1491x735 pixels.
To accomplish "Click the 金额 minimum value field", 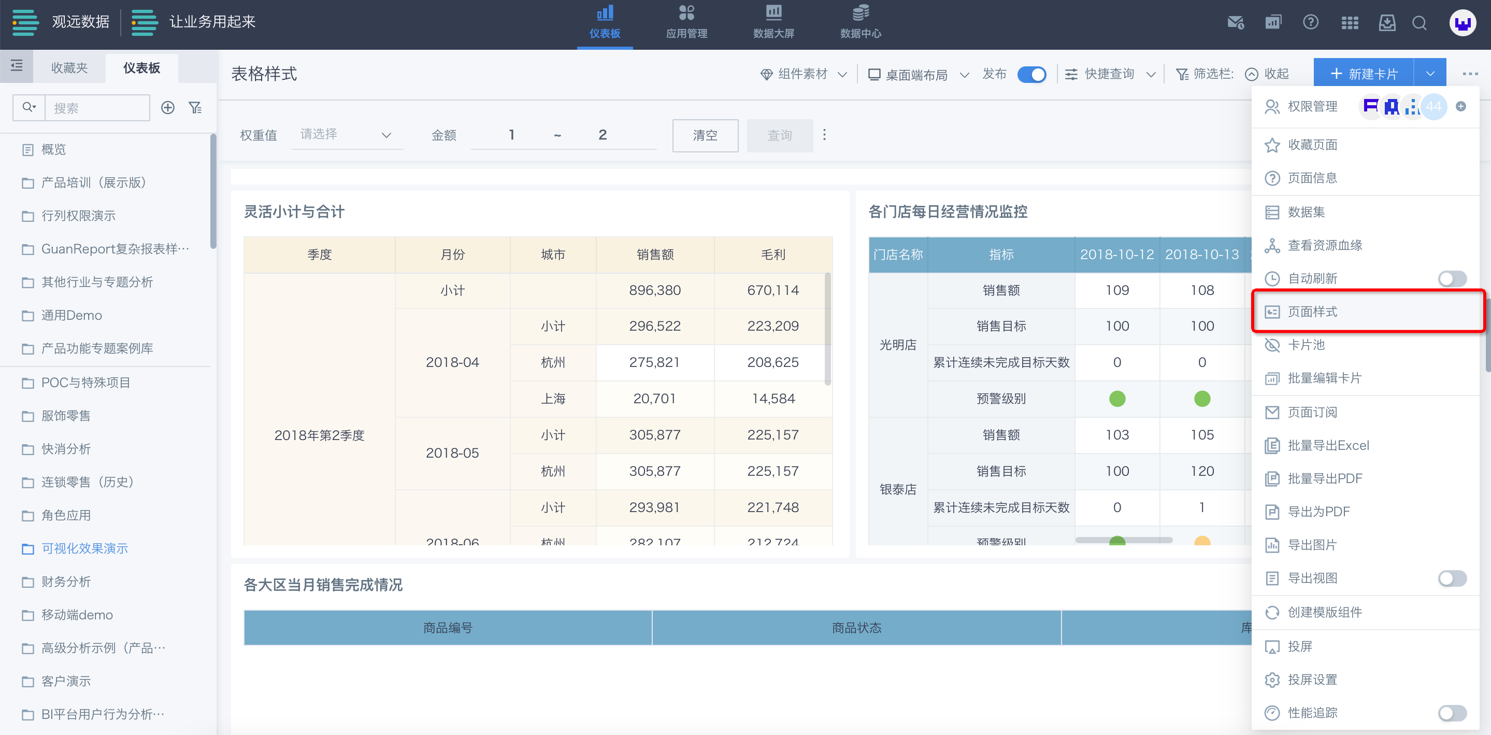I will point(512,135).
